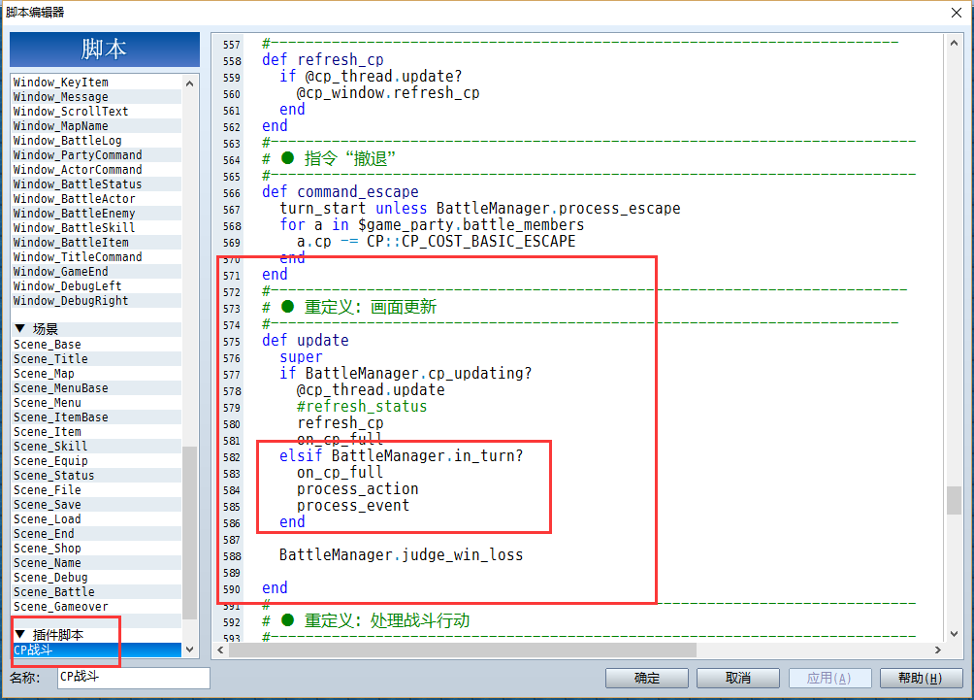Open Window_DebugRight script
974x700 pixels.
97,301
